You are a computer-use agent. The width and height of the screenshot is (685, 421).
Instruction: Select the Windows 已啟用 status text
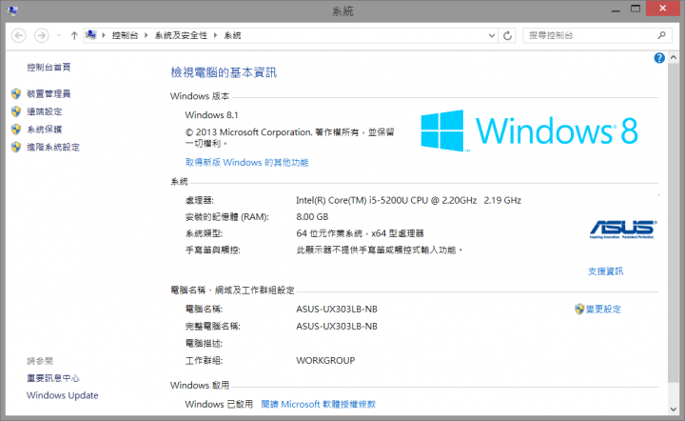(x=219, y=404)
